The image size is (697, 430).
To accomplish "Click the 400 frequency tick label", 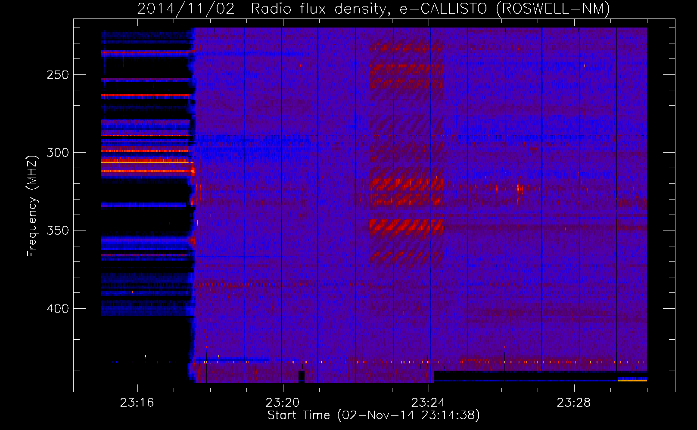I will point(58,309).
